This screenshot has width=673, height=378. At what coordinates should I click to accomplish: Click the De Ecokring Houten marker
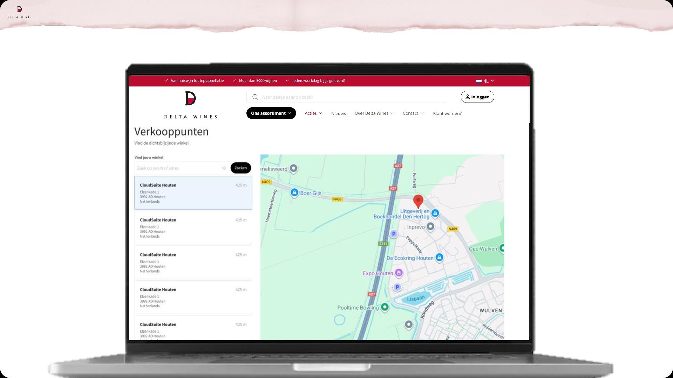[x=439, y=258]
